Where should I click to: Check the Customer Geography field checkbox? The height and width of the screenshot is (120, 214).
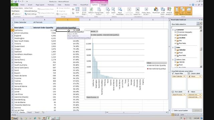pos(178,32)
